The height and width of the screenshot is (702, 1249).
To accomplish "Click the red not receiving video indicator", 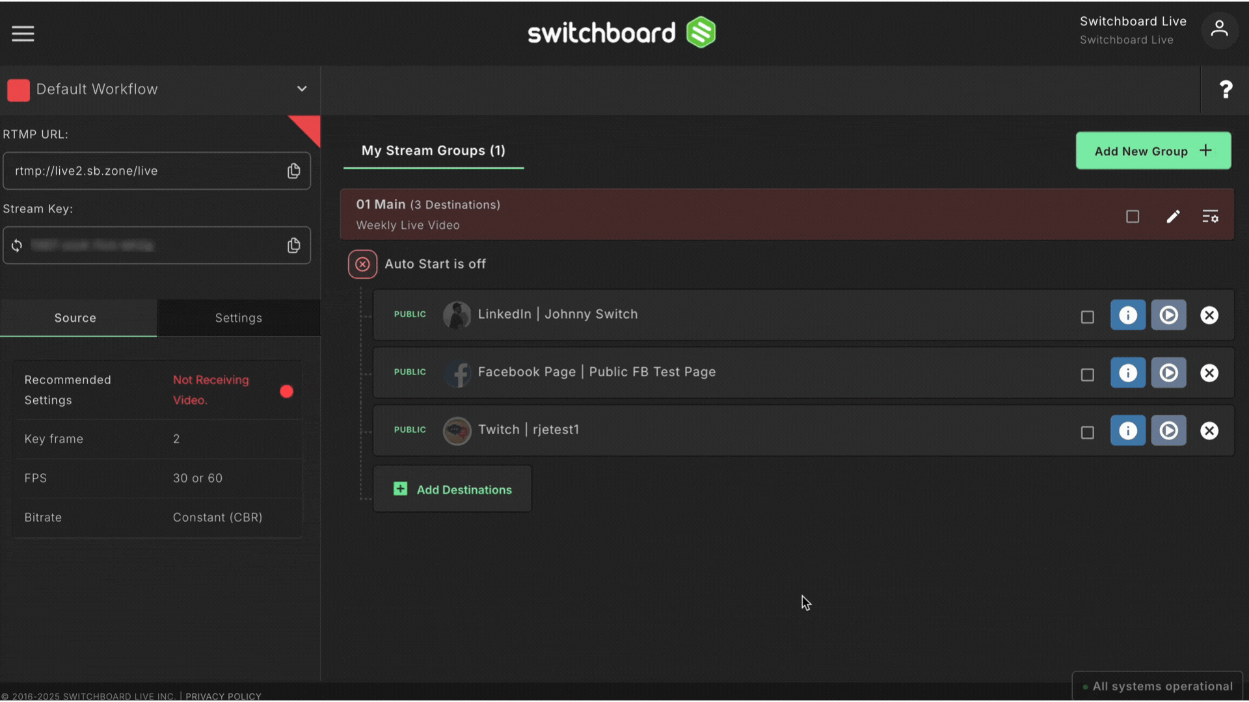I will (x=286, y=391).
